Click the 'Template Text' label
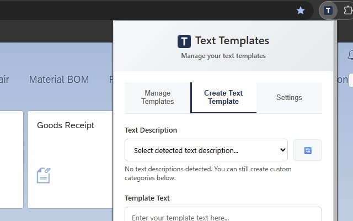 point(147,198)
